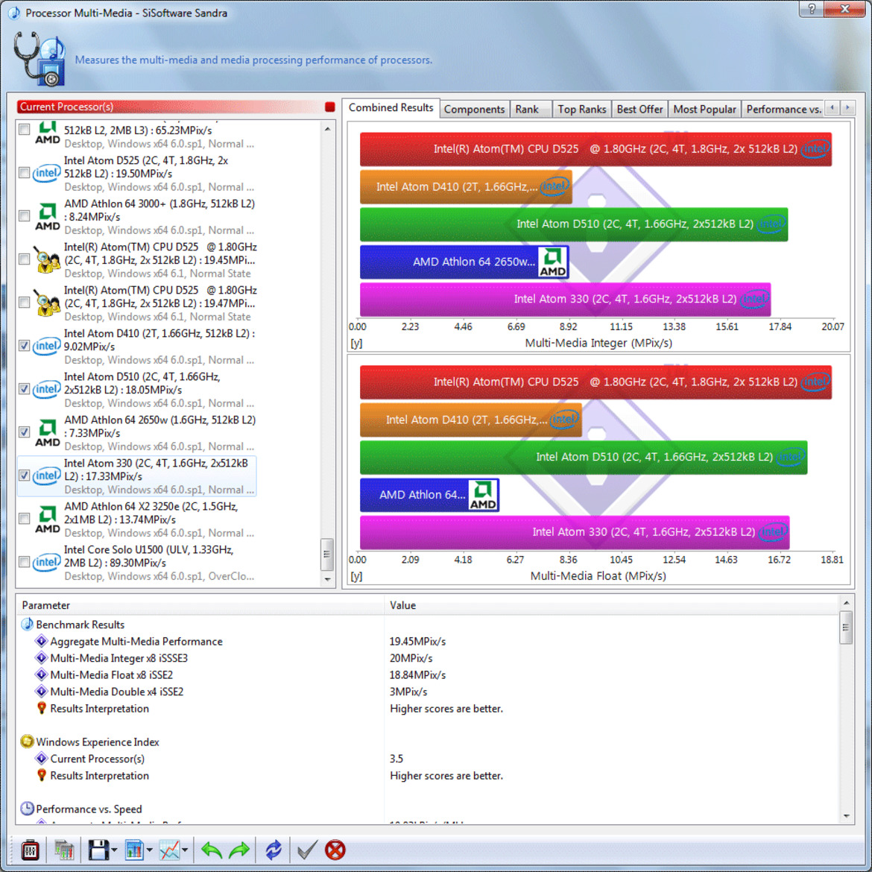
Task: Click the stethoscope module icon in header
Action: [39, 59]
